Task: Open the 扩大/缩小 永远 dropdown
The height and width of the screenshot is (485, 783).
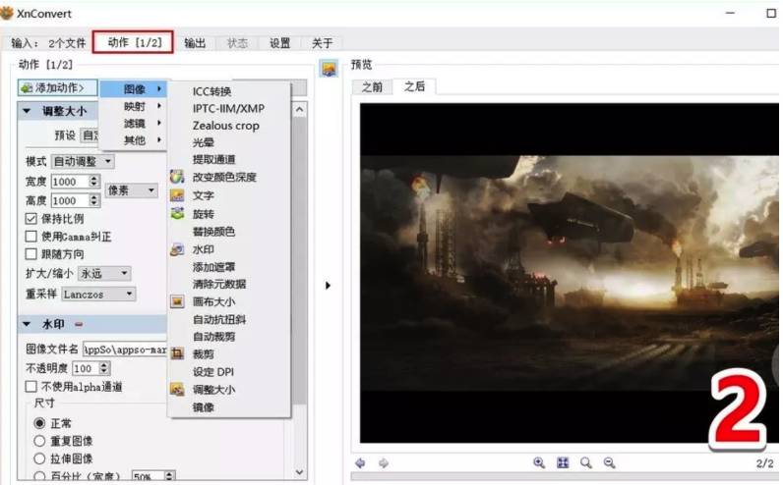Action: (104, 273)
